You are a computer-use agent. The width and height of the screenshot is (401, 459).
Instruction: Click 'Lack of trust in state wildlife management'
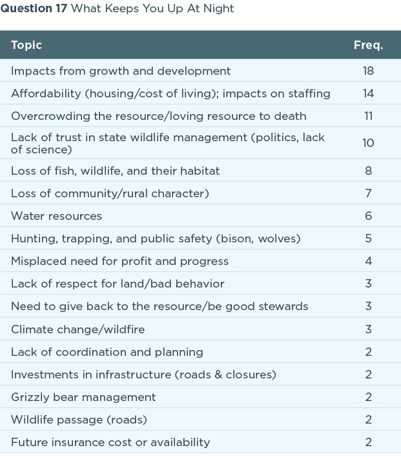pos(168,143)
